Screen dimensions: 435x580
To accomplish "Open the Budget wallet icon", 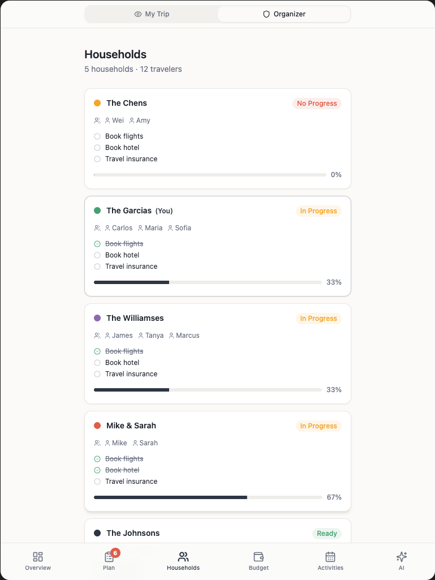I will click(259, 557).
